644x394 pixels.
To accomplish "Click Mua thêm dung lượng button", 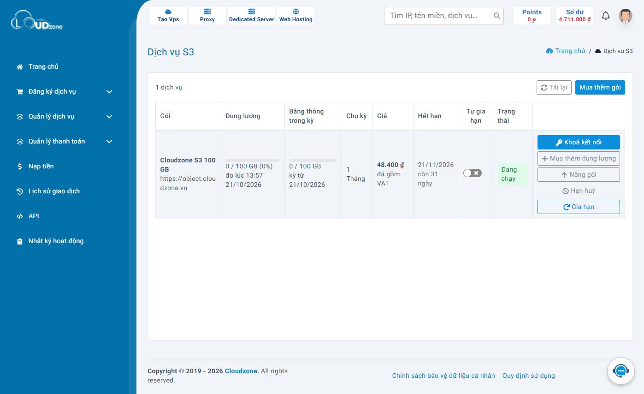I will [x=579, y=158].
